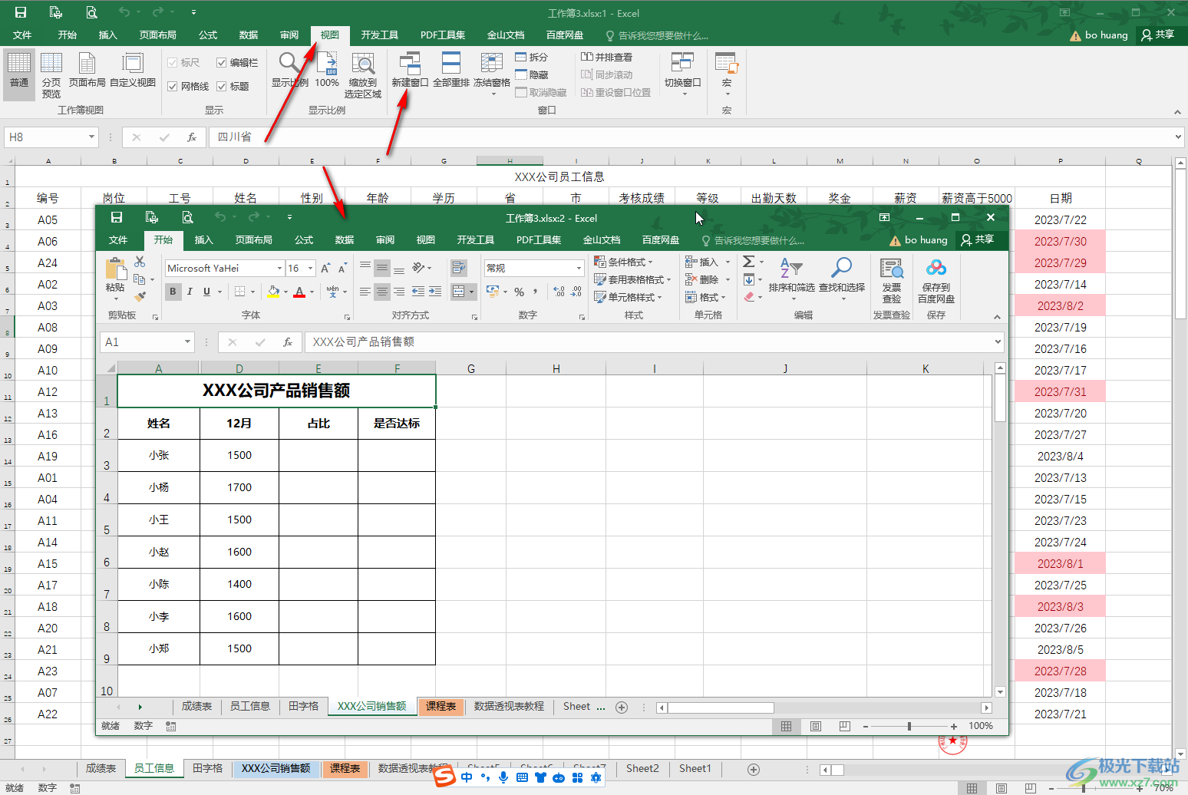Expand the Insert cells dropdown

728,262
